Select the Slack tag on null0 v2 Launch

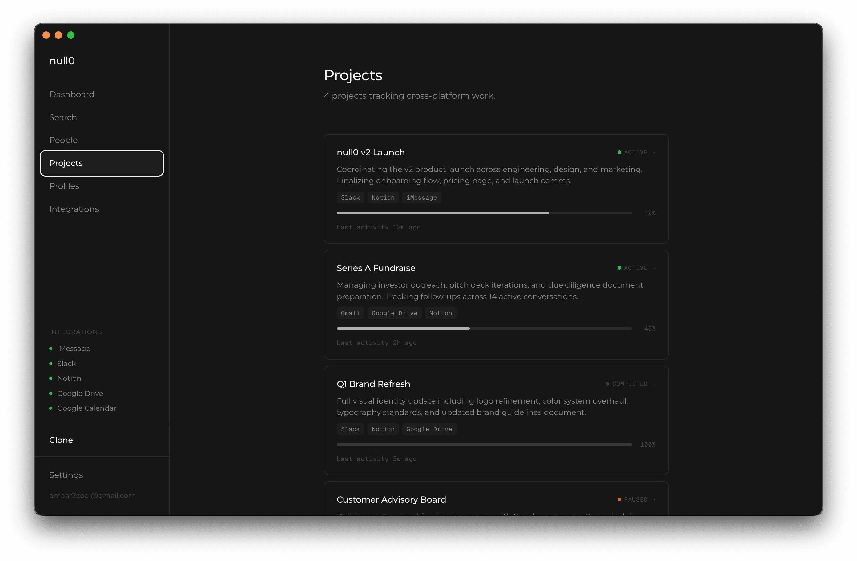350,197
